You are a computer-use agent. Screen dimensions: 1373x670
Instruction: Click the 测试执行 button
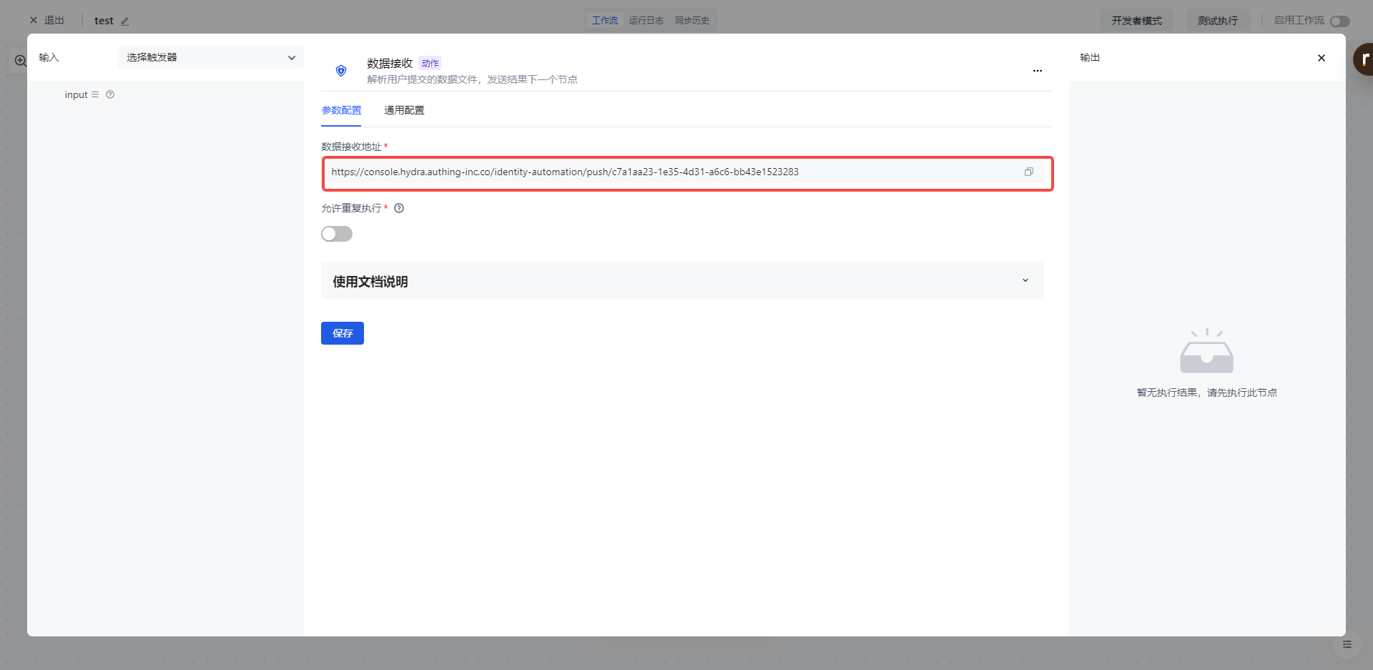click(1217, 21)
